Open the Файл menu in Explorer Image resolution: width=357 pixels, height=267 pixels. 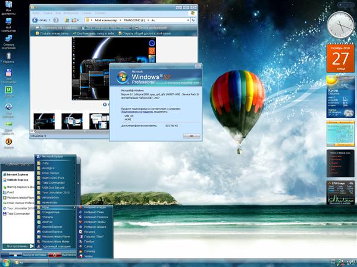tap(36, 13)
